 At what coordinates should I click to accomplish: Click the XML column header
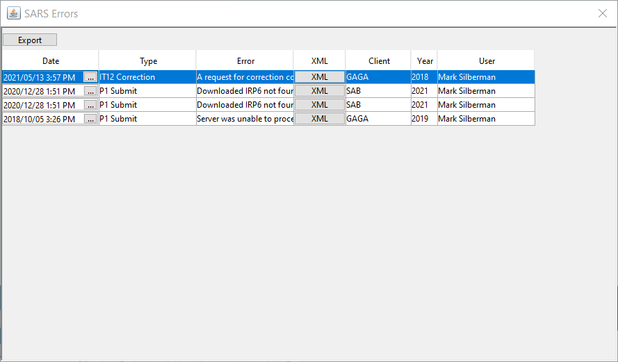pyautogui.click(x=320, y=61)
